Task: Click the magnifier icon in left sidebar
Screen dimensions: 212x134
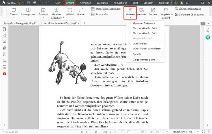Action: (4, 60)
